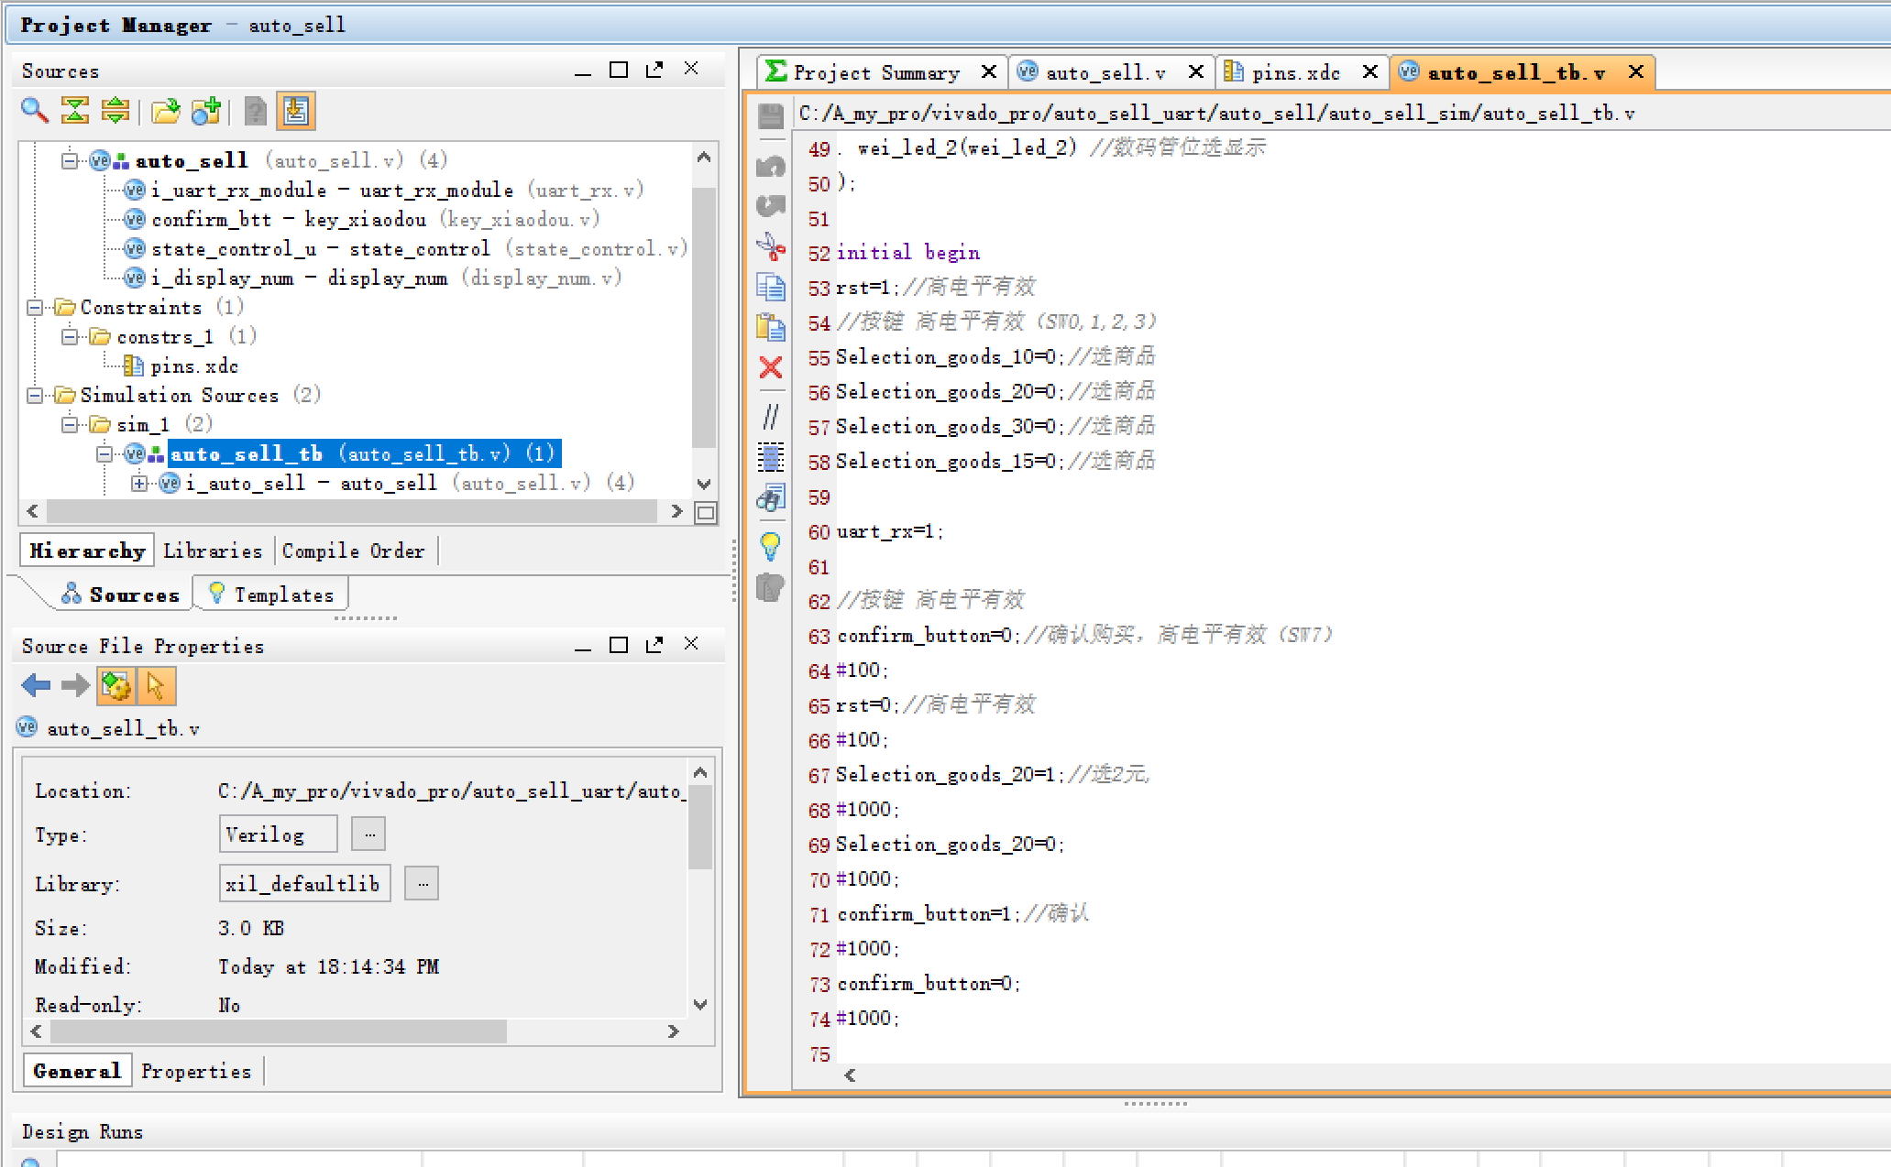Collapse the auto_sell_tb tree node
This screenshot has height=1167, width=1891.
click(x=104, y=453)
